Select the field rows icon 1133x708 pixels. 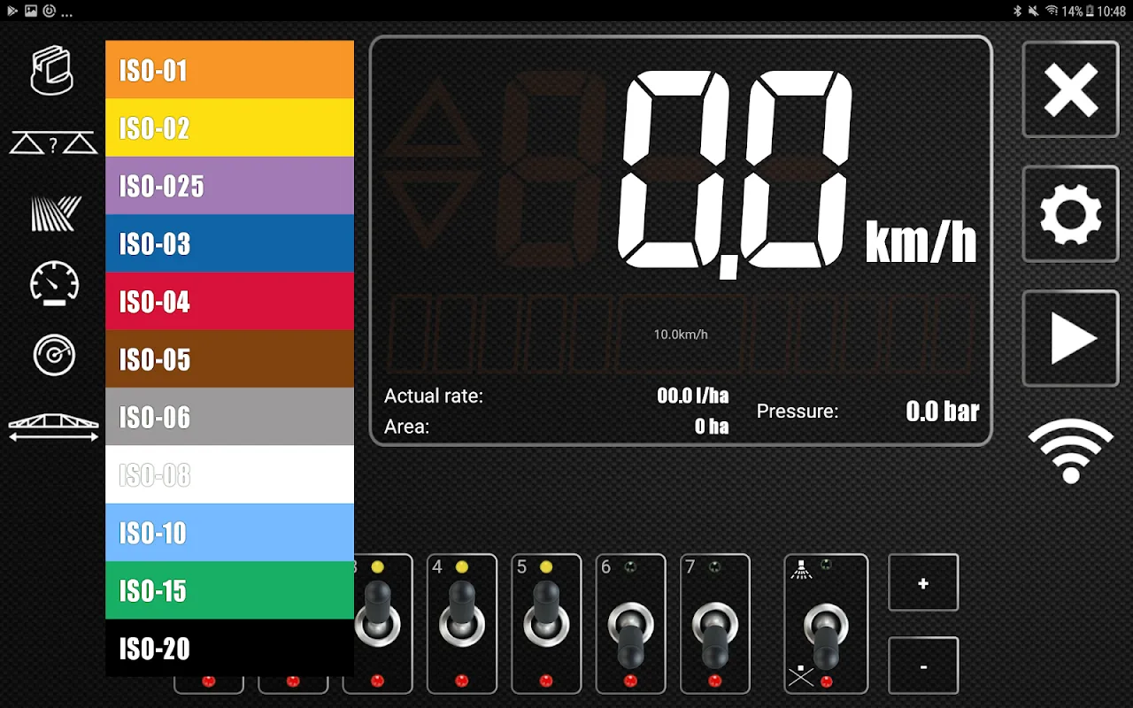[x=56, y=213]
